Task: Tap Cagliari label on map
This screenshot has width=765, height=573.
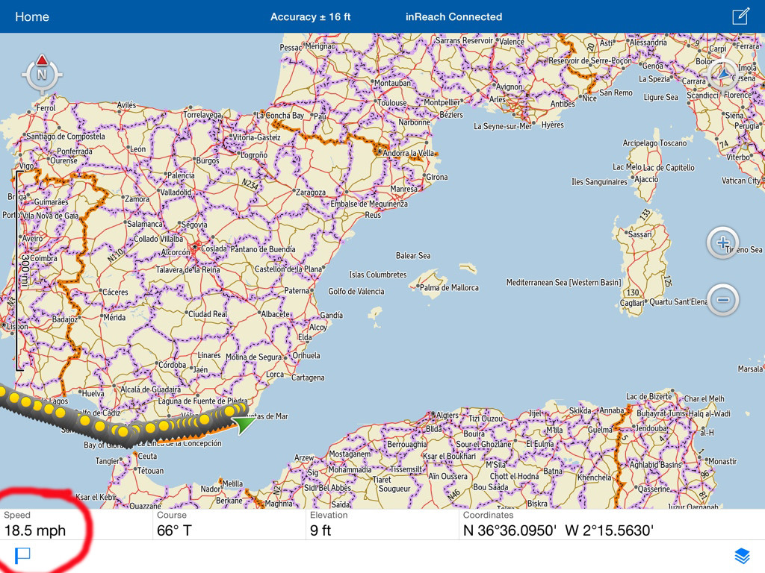Action: (x=632, y=303)
